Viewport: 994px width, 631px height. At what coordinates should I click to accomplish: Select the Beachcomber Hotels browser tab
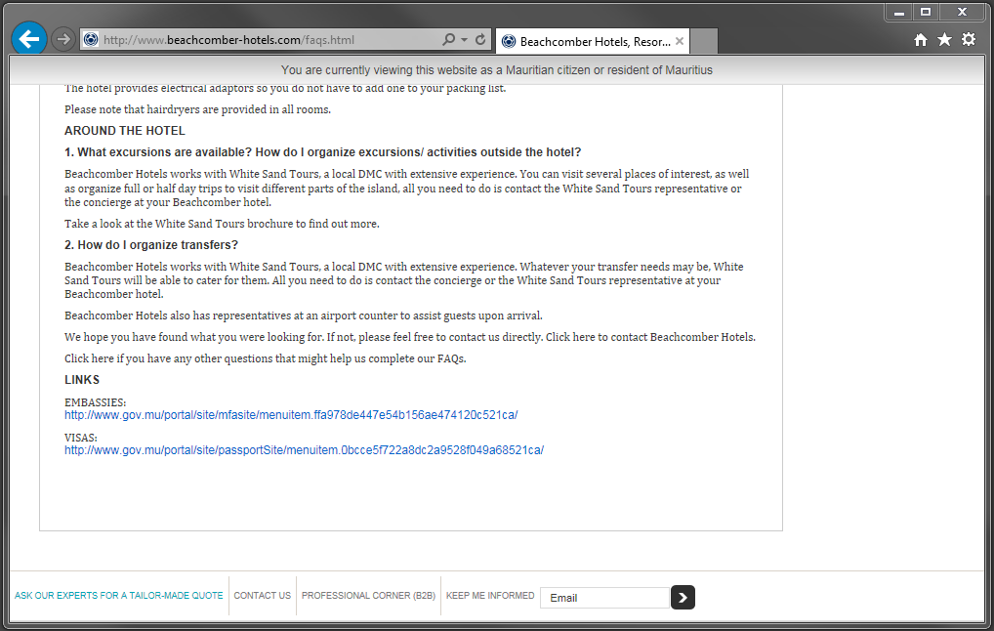click(x=593, y=41)
